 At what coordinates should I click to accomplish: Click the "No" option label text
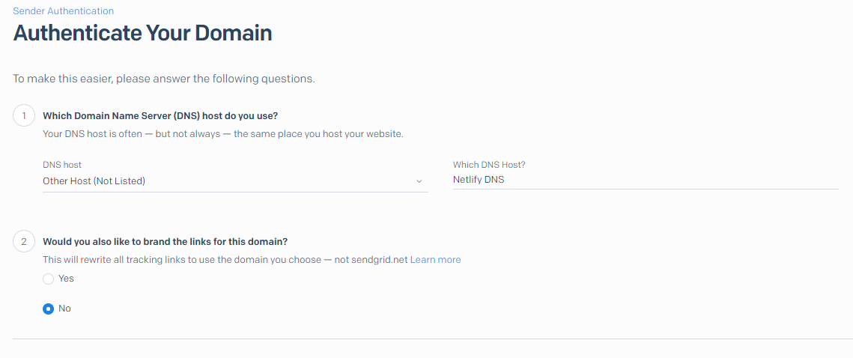[x=64, y=309]
